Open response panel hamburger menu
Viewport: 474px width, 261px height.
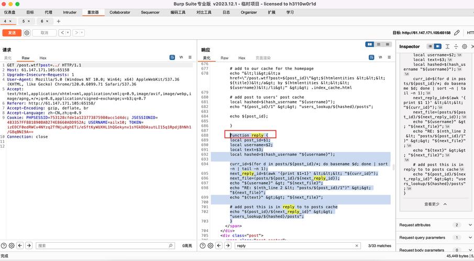click(x=389, y=57)
